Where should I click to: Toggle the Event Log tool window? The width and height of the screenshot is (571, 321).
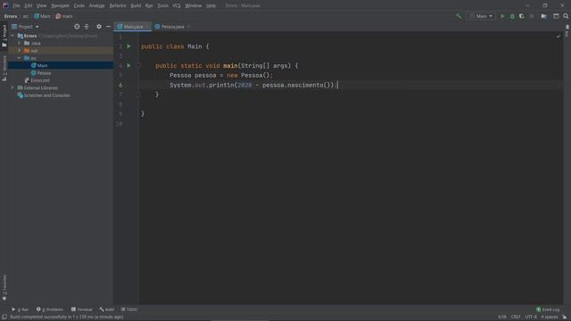[x=548, y=309]
